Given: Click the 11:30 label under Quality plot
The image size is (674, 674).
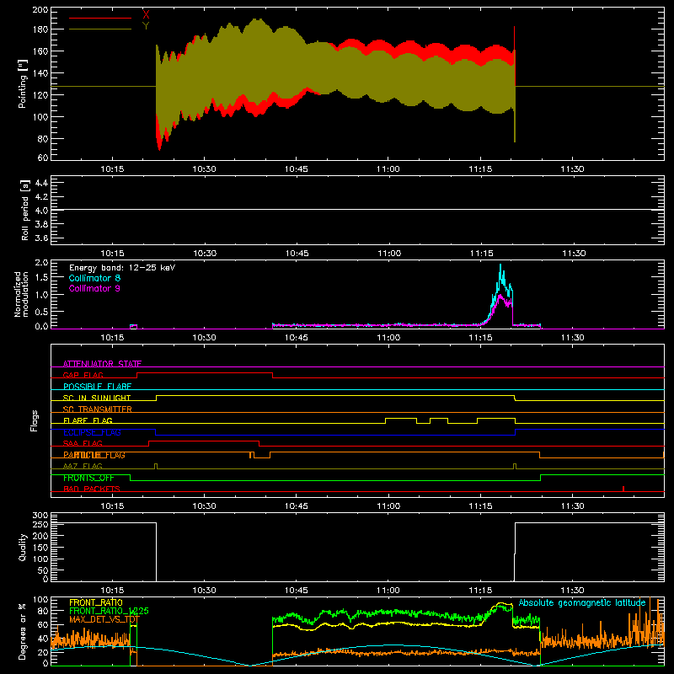Looking at the screenshot, I should [x=573, y=591].
